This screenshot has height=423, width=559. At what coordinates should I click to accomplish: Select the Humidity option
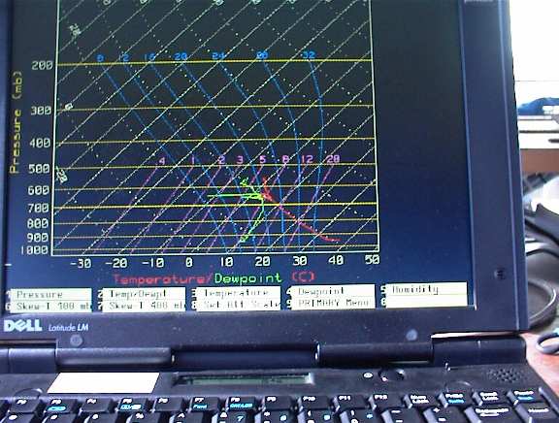[x=426, y=289]
